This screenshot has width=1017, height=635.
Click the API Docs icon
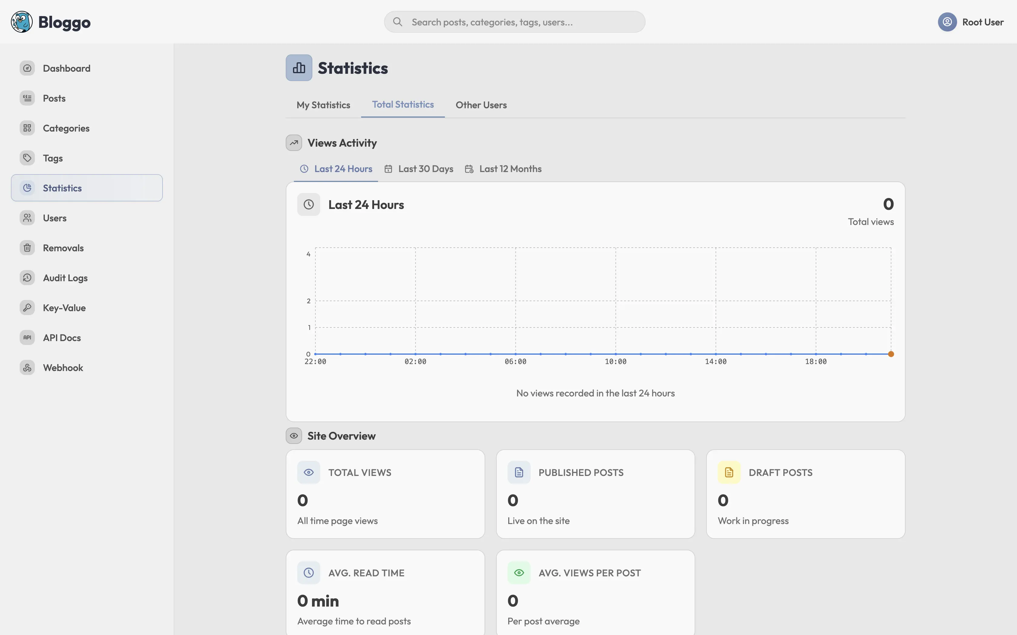(27, 338)
